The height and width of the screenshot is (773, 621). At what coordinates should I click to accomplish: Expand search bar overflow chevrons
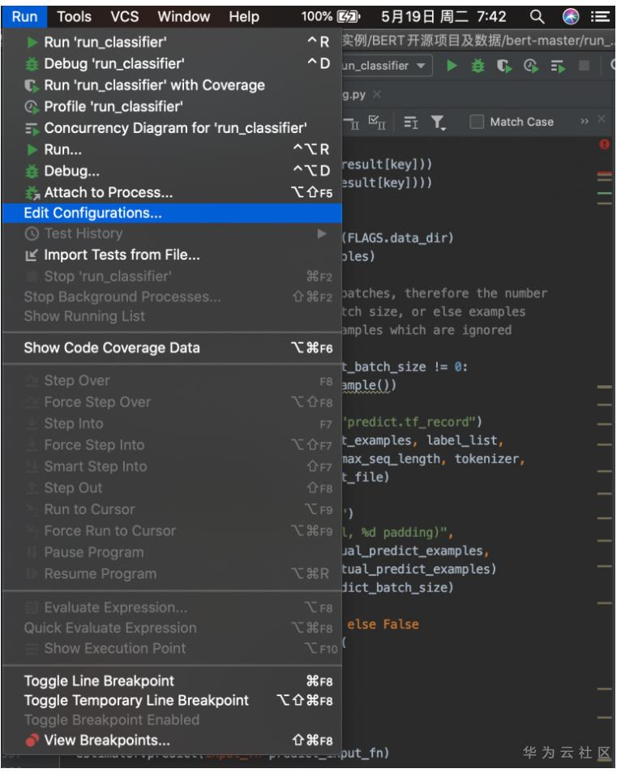[583, 122]
